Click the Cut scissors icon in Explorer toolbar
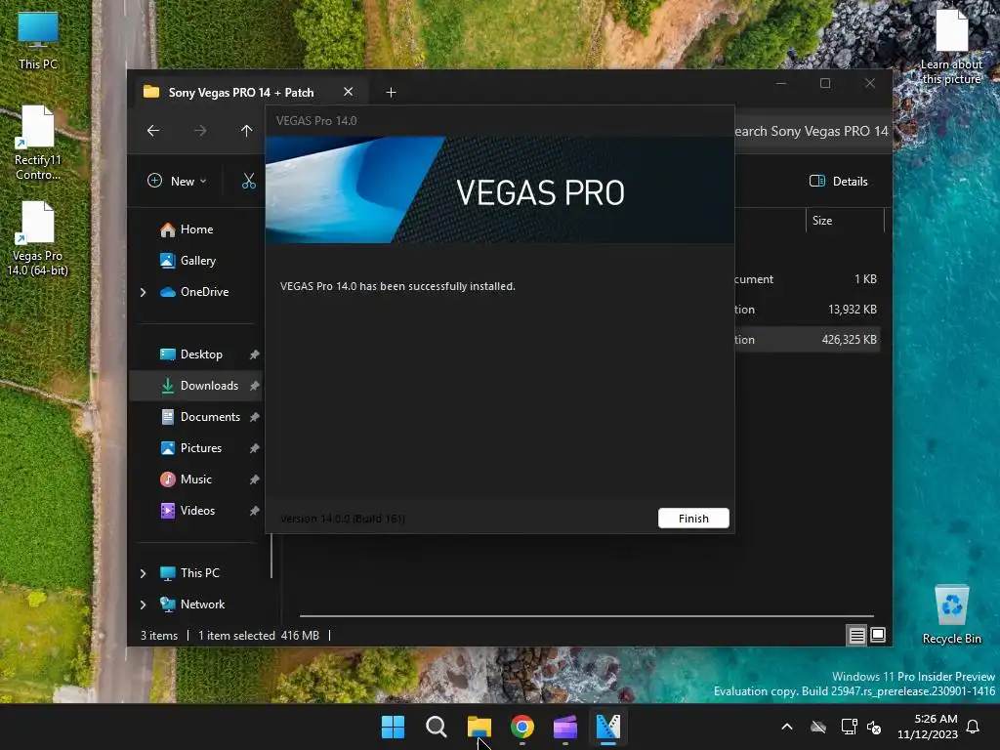This screenshot has width=1000, height=750. coord(249,181)
